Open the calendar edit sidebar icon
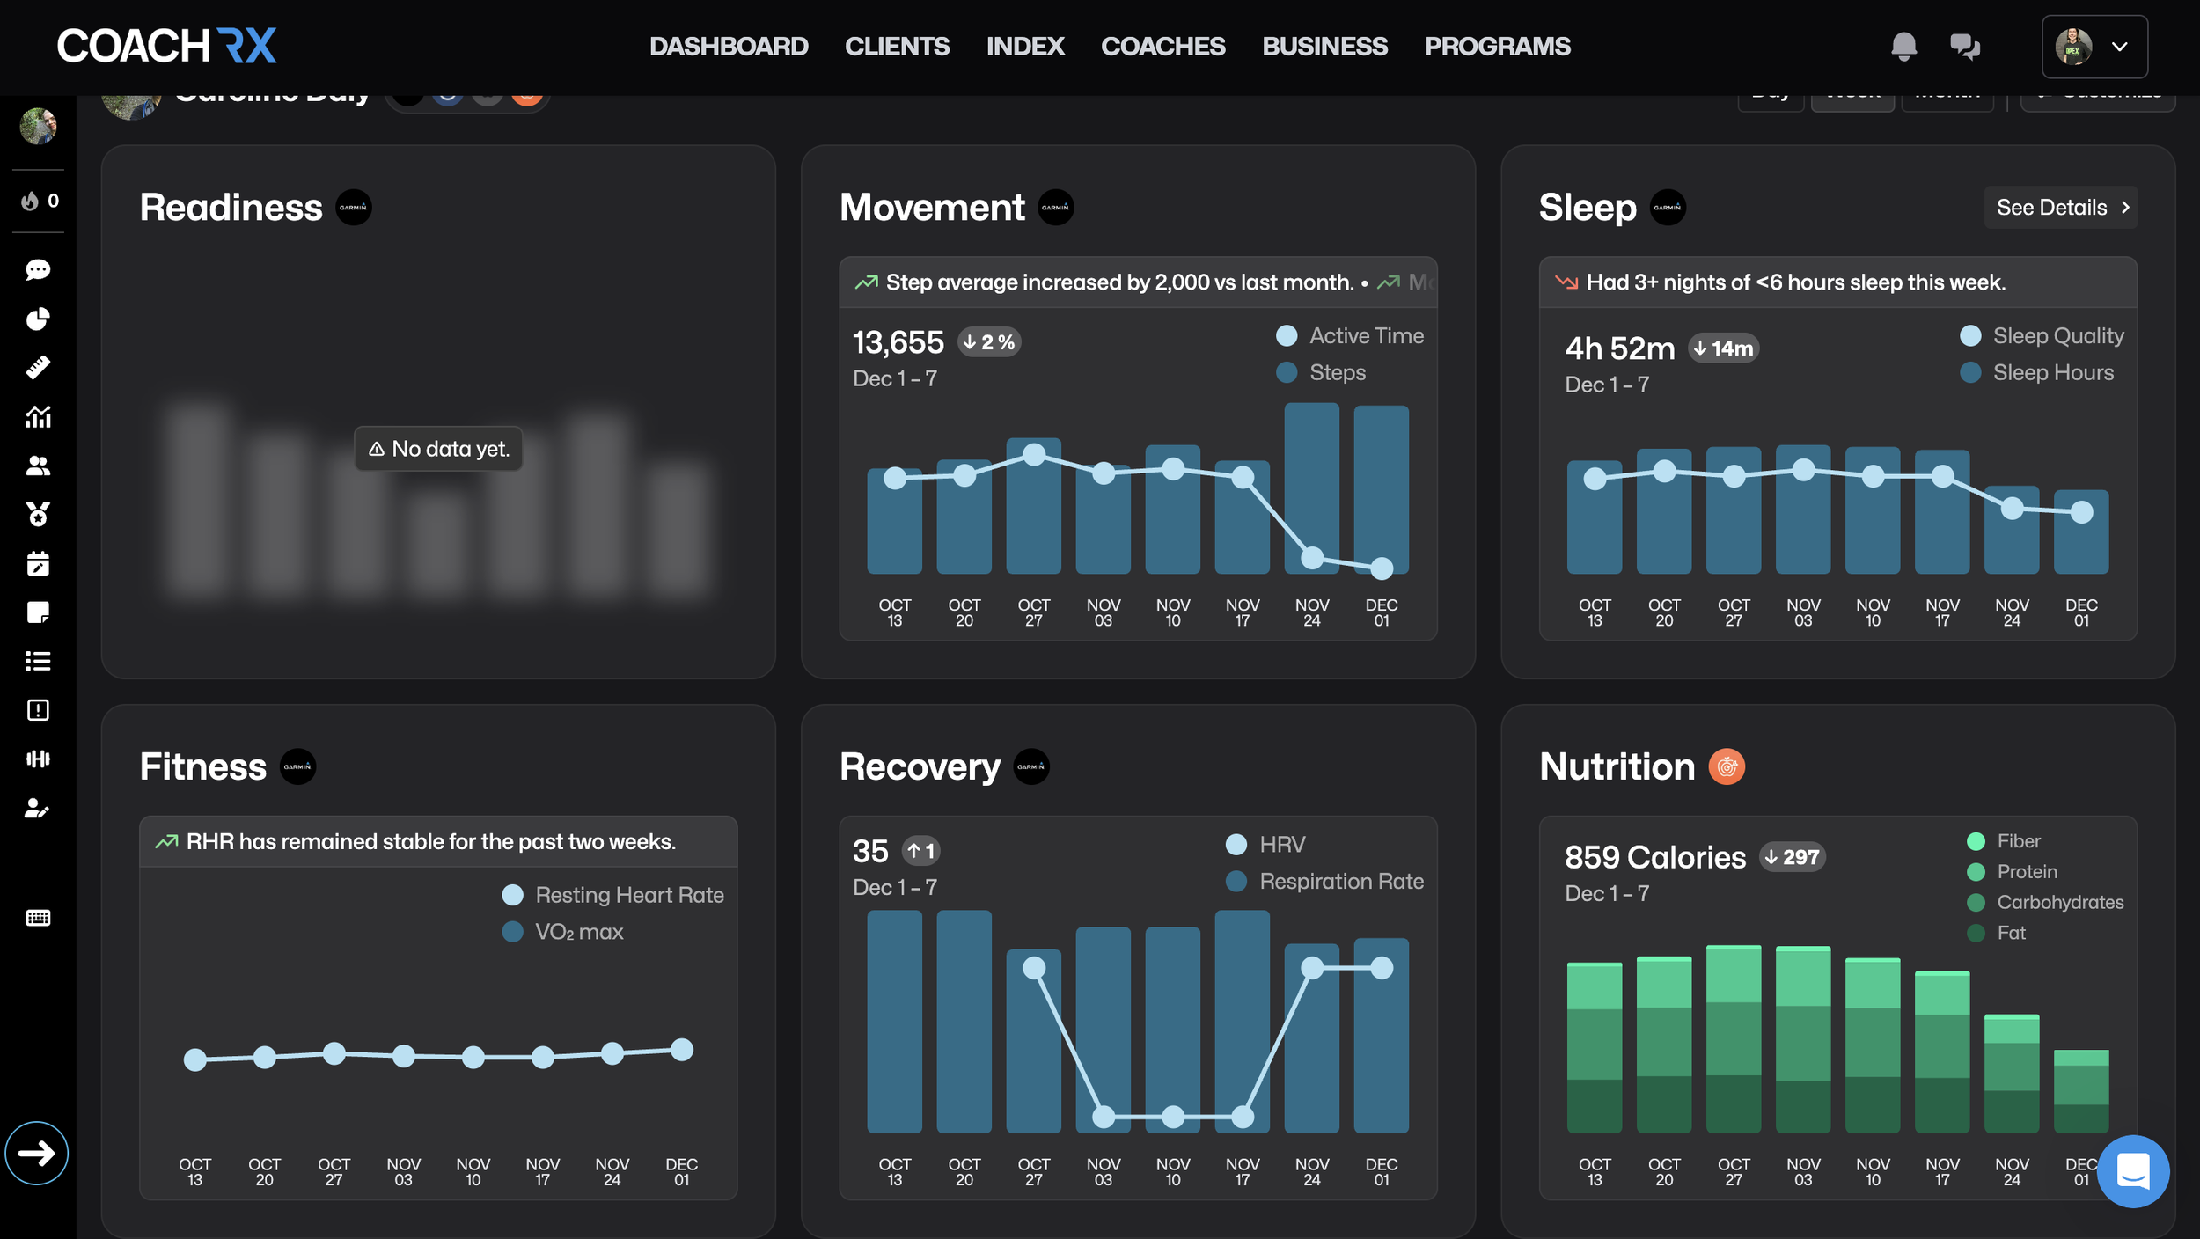The height and width of the screenshot is (1239, 2200). [38, 563]
